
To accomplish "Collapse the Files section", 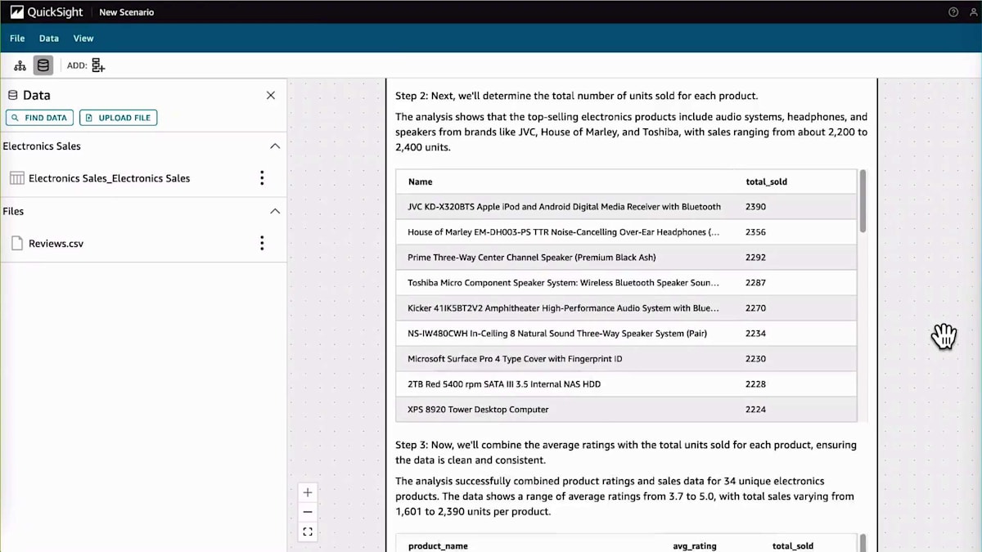I will click(275, 211).
